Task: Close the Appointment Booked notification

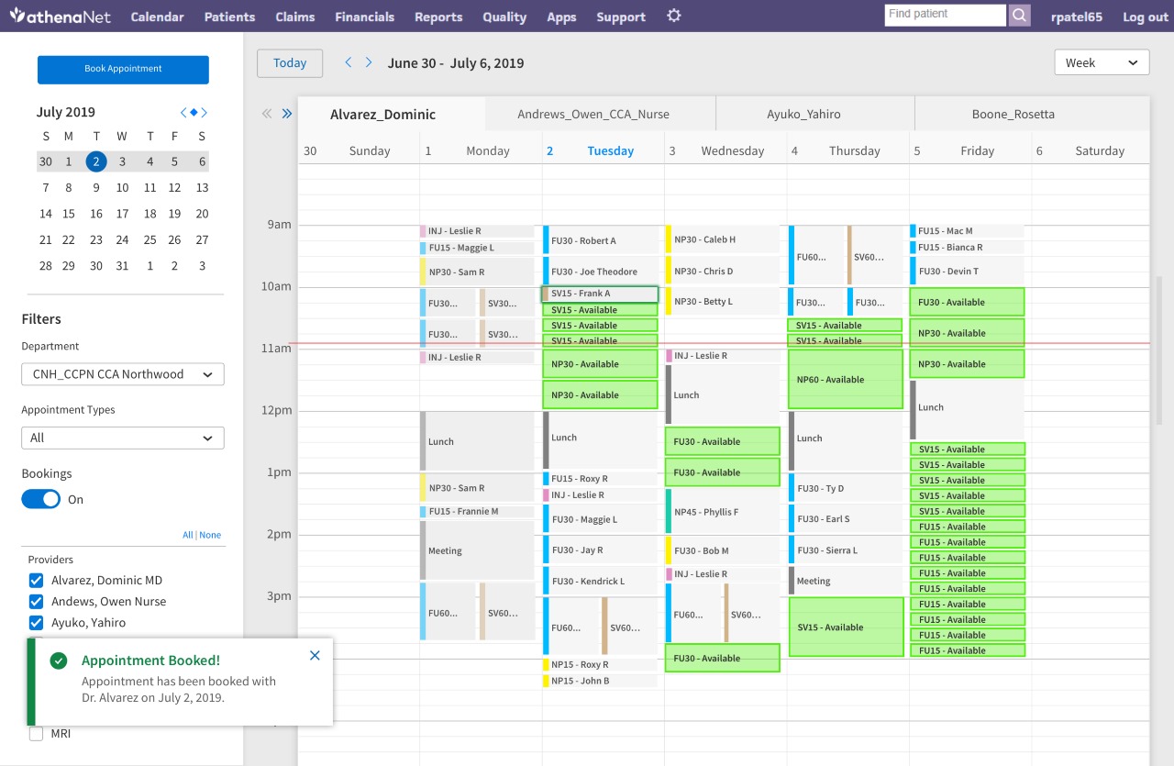Action: (315, 655)
